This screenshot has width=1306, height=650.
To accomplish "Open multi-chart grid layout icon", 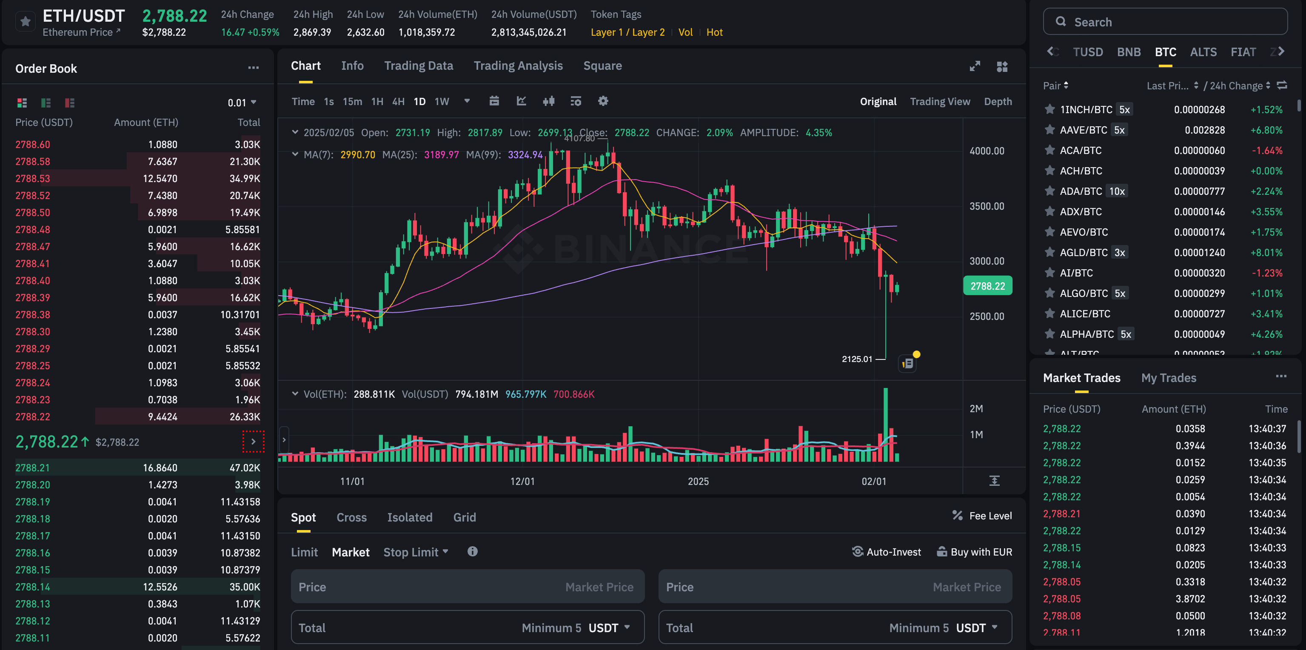I will tap(1002, 66).
